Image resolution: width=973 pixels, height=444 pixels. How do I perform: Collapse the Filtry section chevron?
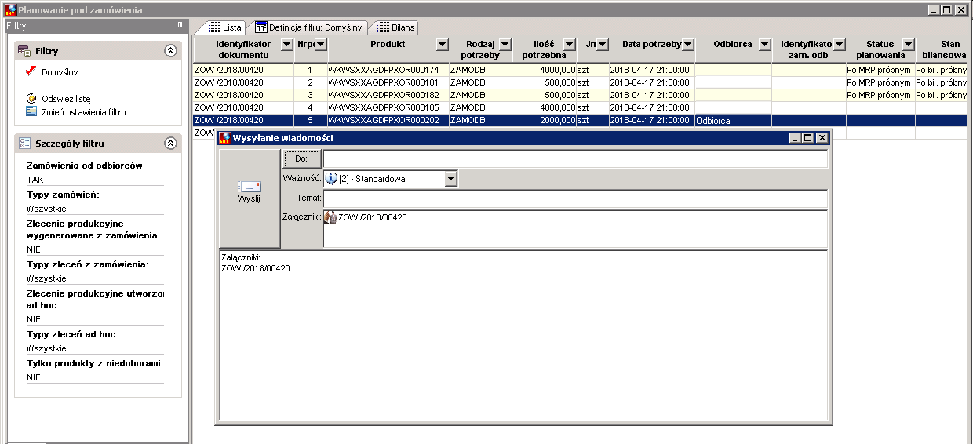pyautogui.click(x=170, y=51)
